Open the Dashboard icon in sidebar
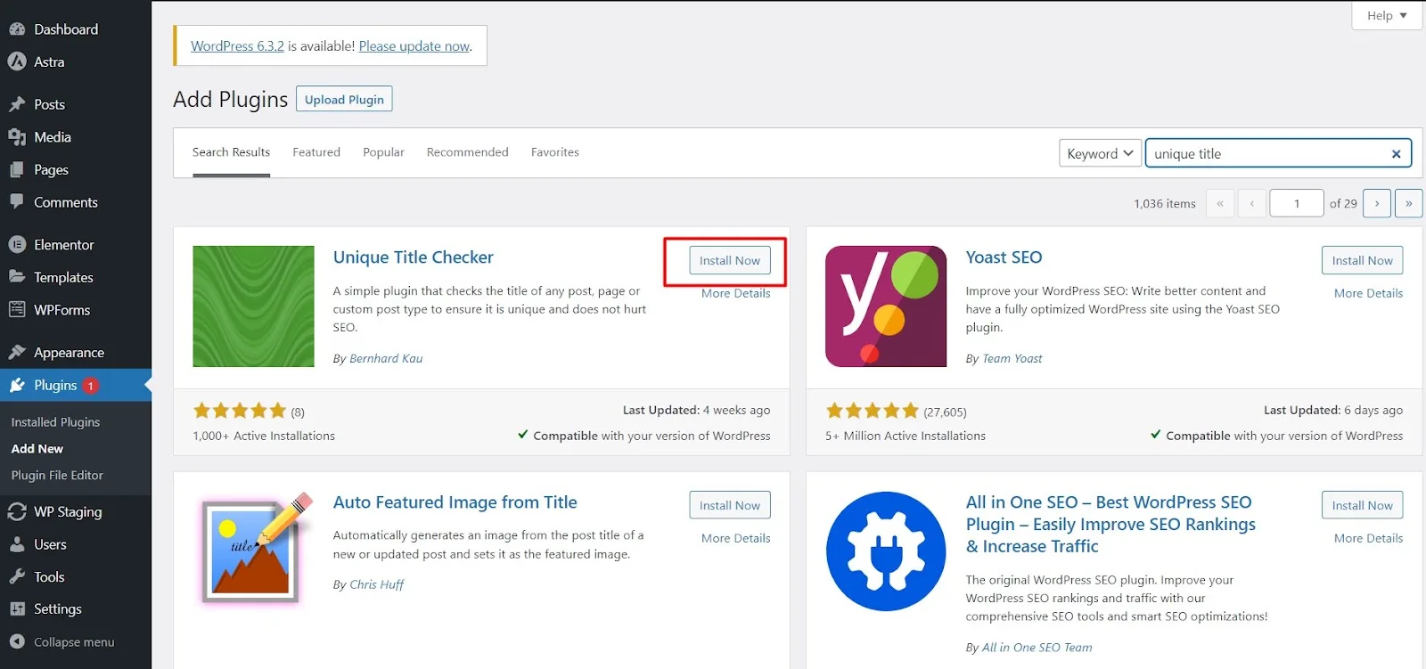The width and height of the screenshot is (1426, 669). click(17, 29)
